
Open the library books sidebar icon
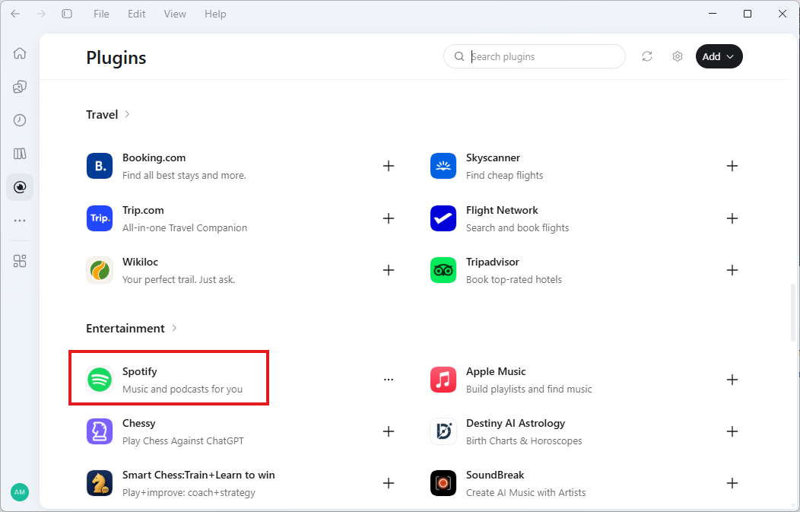pyautogui.click(x=20, y=154)
